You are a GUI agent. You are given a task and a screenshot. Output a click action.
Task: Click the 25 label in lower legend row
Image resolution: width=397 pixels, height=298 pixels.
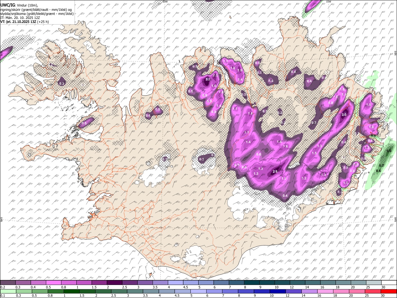pos(368,296)
